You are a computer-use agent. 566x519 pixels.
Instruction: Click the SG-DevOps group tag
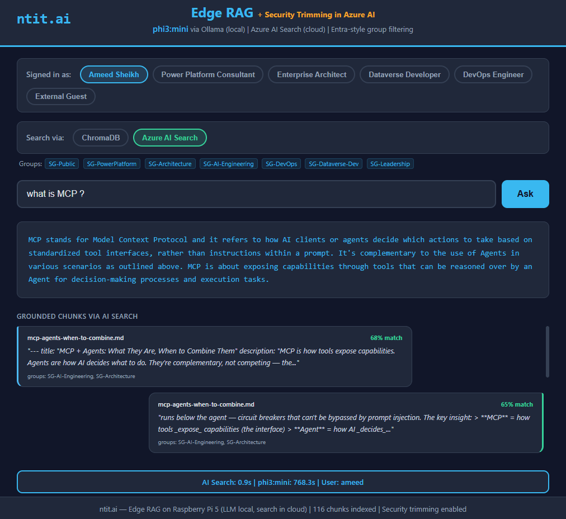click(x=281, y=164)
